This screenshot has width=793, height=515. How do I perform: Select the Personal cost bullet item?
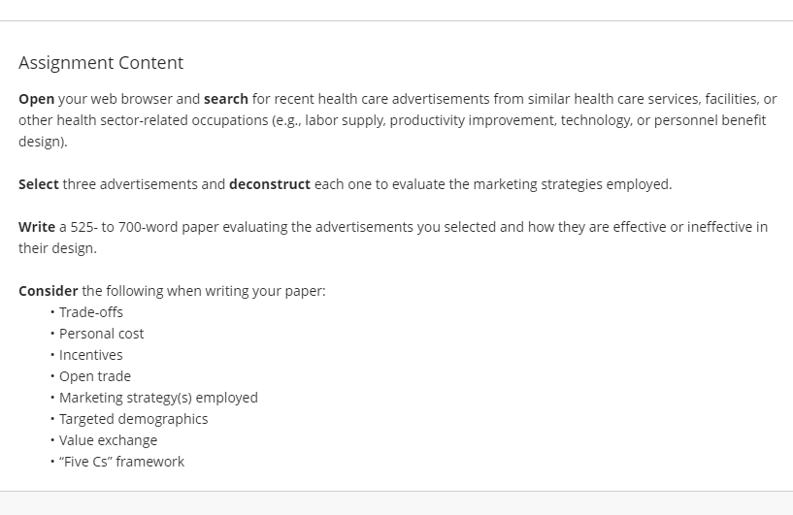click(102, 334)
